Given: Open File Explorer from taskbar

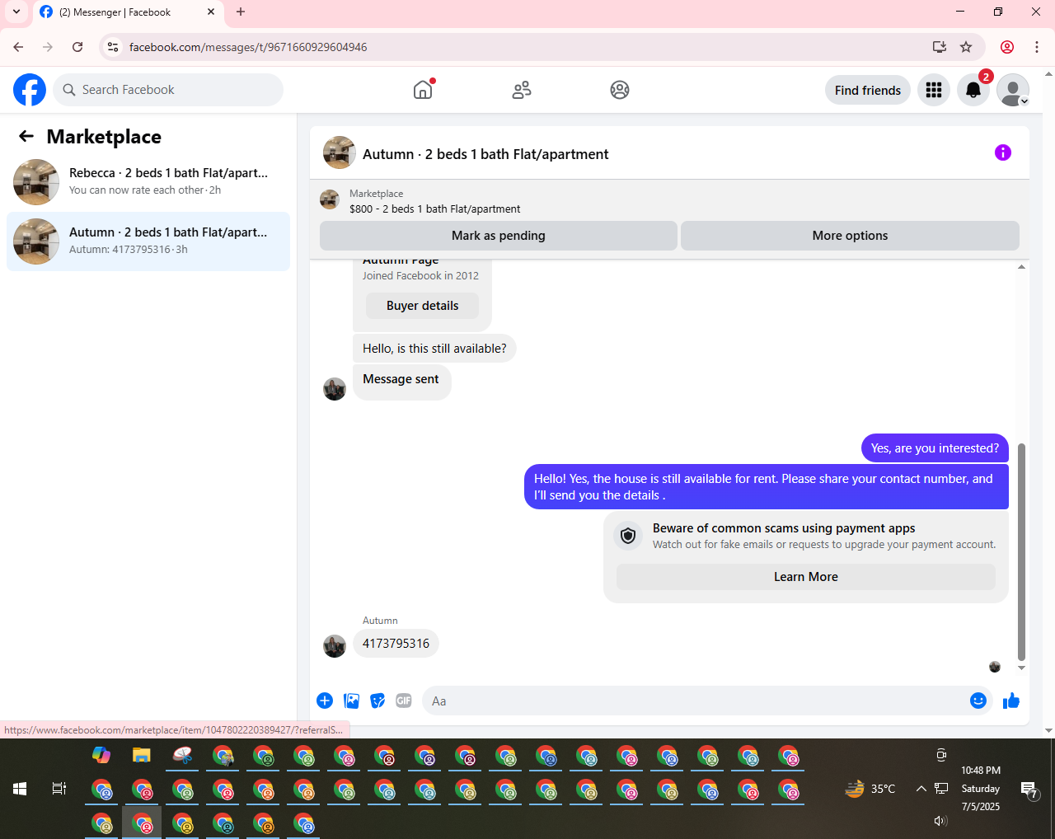Looking at the screenshot, I should coord(142,755).
